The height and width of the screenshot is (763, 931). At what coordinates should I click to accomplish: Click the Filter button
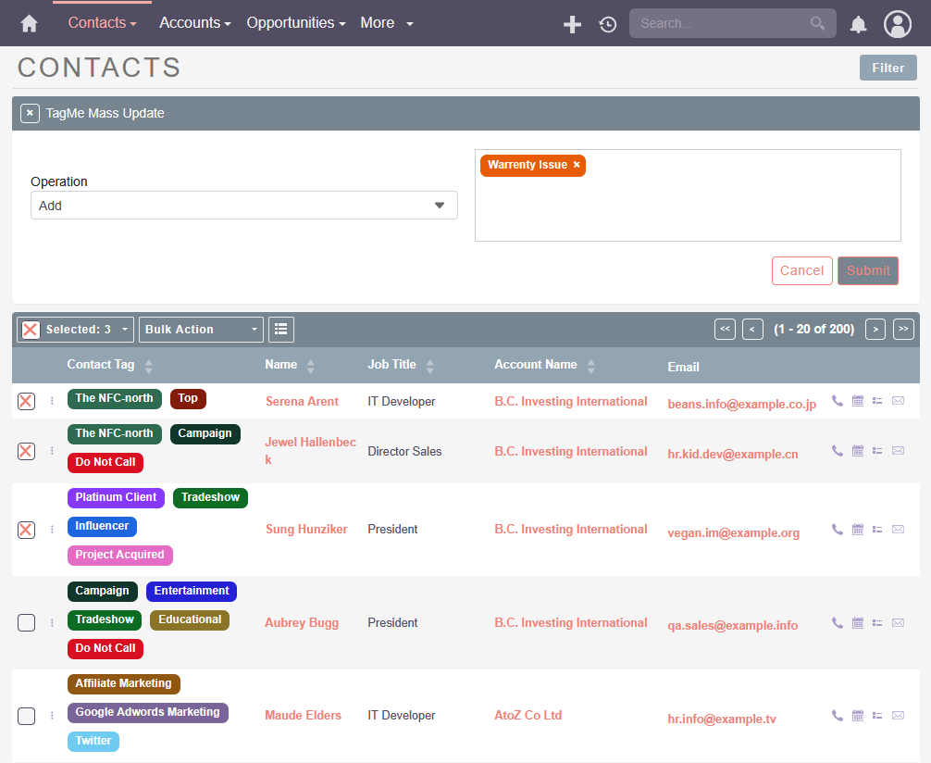pos(888,68)
